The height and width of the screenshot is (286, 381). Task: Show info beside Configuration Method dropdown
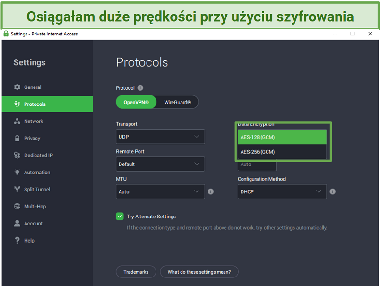(333, 191)
